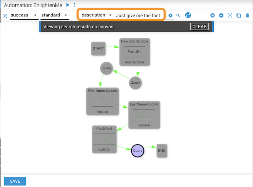
Task: Open the standard mode dropdown
Action: click(55, 15)
